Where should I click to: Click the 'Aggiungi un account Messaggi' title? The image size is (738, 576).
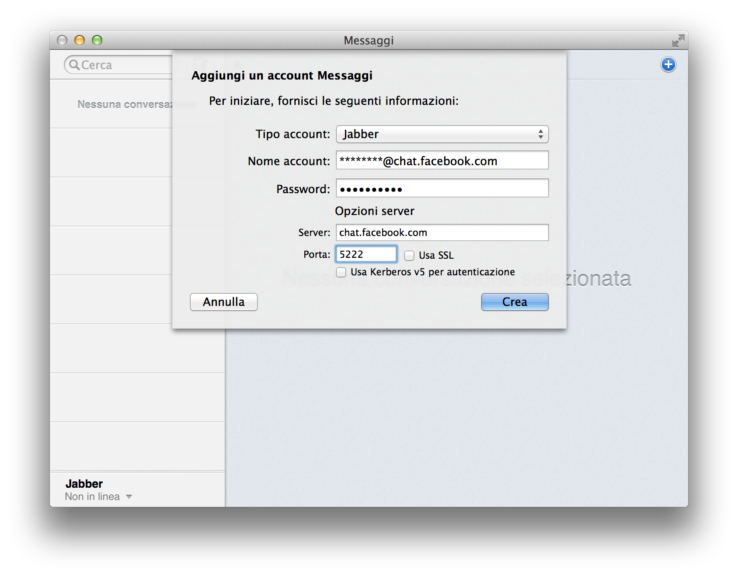tap(282, 76)
